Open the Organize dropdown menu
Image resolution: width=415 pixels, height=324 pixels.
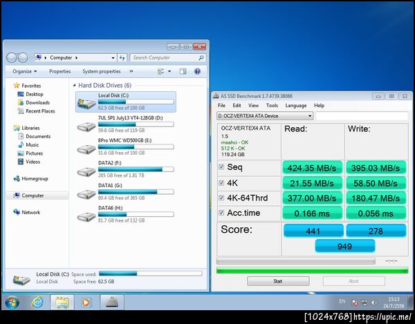coord(25,71)
